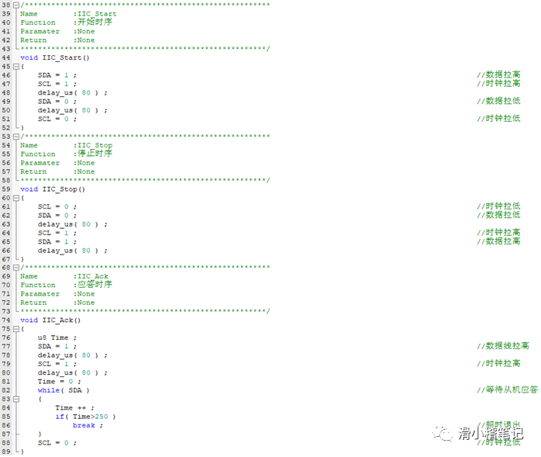Click the 'break ;' statement on line 86
Image resolution: width=541 pixels, height=457 pixels.
88,425
